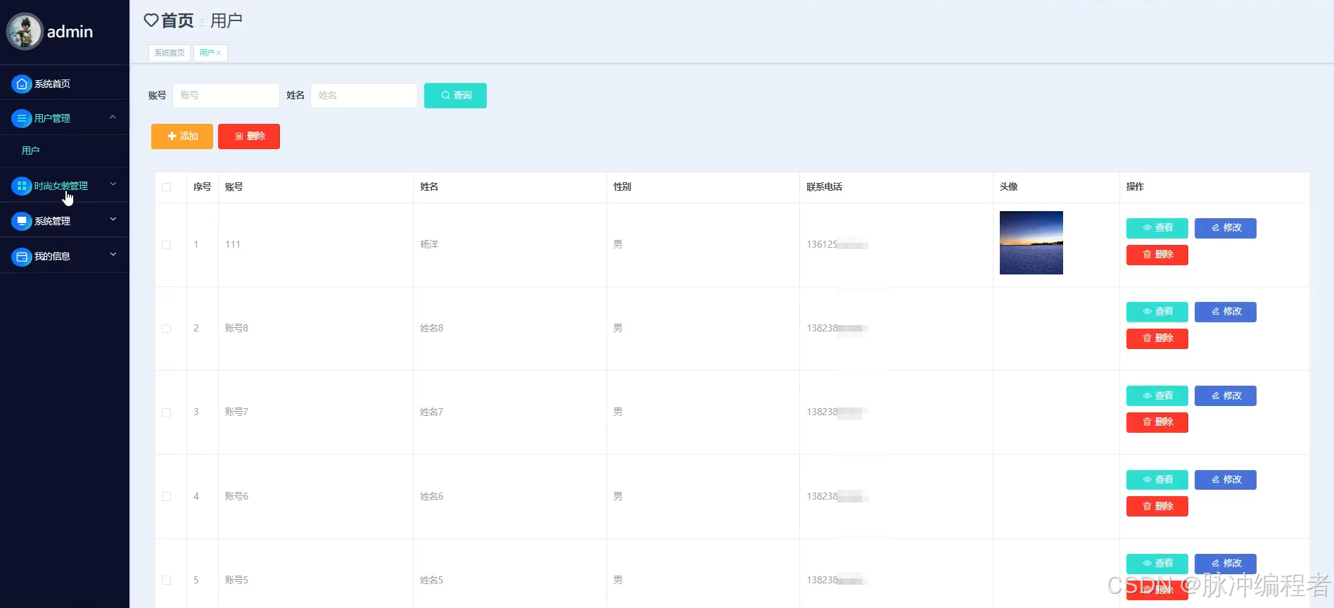Check the row checkbox for 账号8
The height and width of the screenshot is (608, 1334).
167,329
